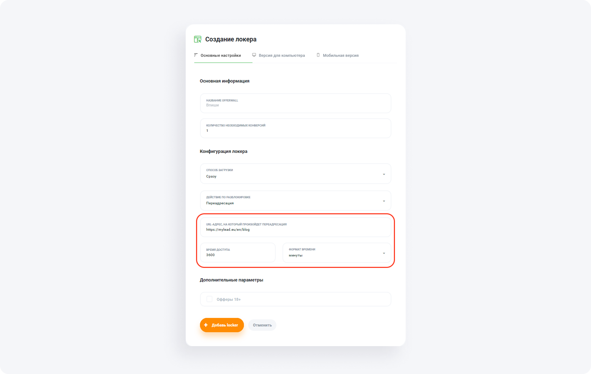The image size is (591, 374).
Task: Click the orange "Добавь locker" button
Action: click(x=222, y=325)
